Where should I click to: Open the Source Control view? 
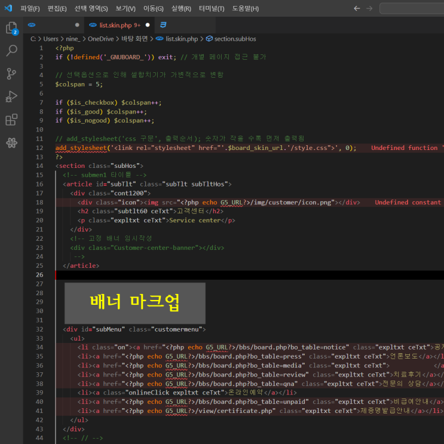pyautogui.click(x=11, y=74)
